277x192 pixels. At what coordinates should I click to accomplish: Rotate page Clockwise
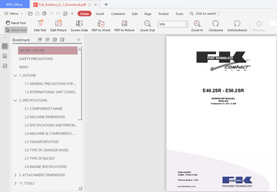pyautogui.click(x=216, y=26)
